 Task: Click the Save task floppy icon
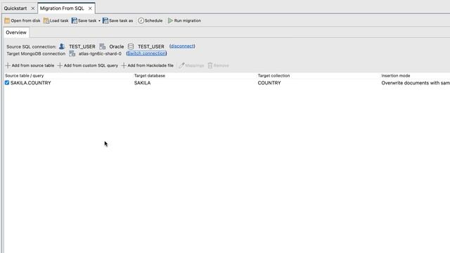[75, 20]
